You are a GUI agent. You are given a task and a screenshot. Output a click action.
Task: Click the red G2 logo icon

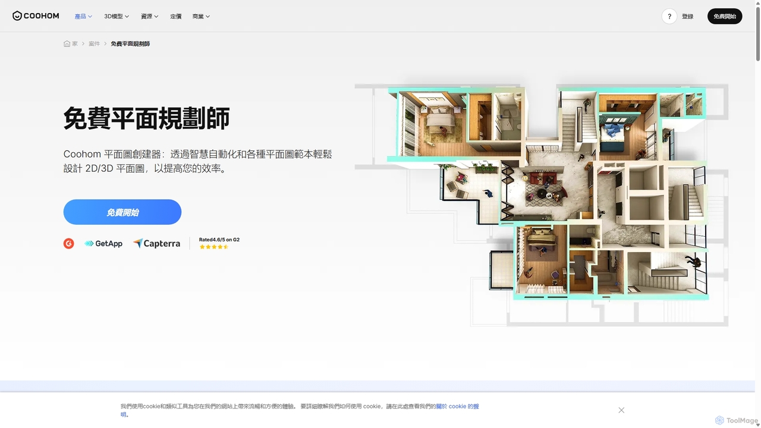coord(69,243)
